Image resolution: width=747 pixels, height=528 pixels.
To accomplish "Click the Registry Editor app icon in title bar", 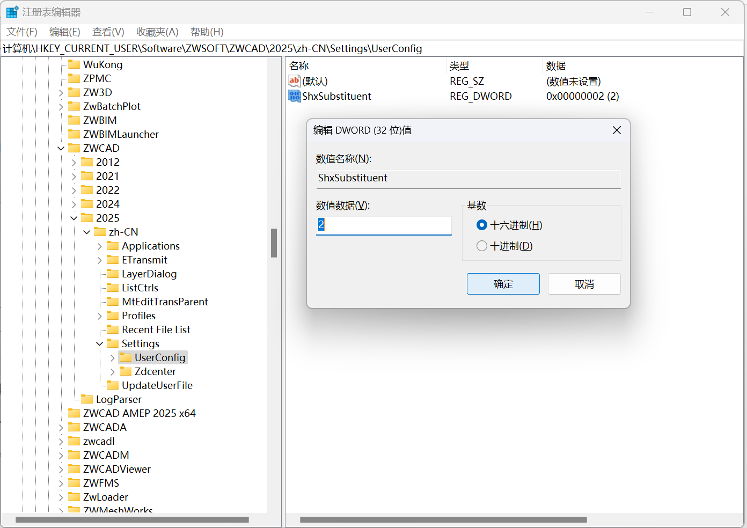I will coord(12,12).
